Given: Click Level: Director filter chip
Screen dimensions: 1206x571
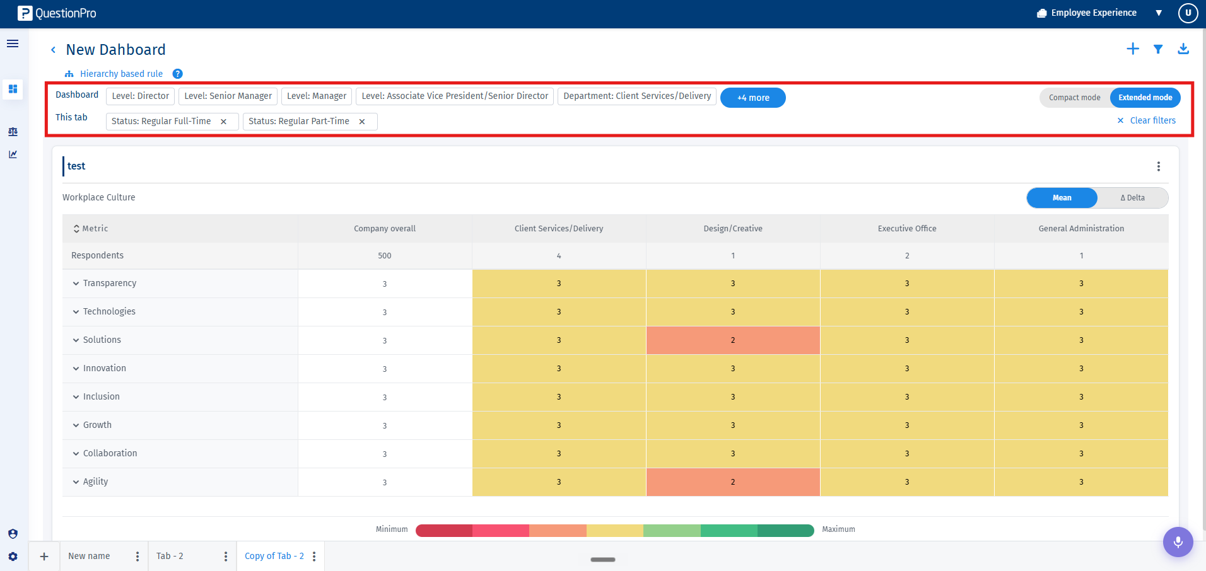Looking at the screenshot, I should 141,96.
